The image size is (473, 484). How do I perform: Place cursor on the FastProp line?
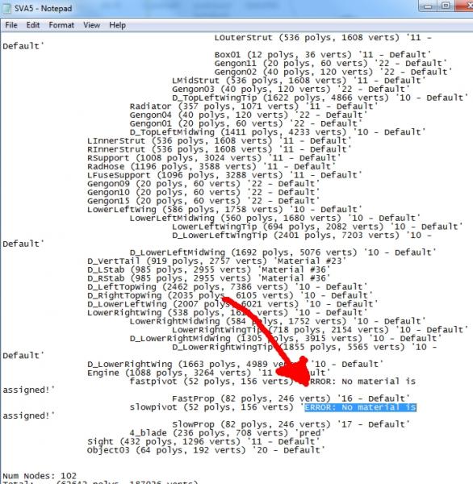pyautogui.click(x=291, y=398)
